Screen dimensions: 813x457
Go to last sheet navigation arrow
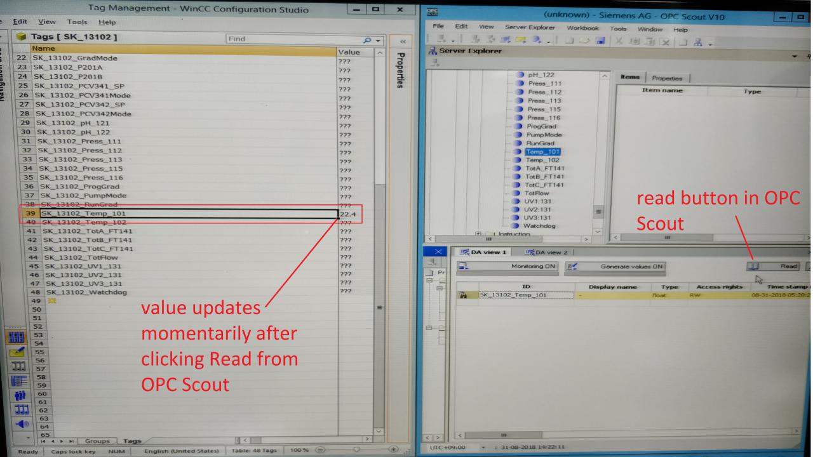(71, 440)
